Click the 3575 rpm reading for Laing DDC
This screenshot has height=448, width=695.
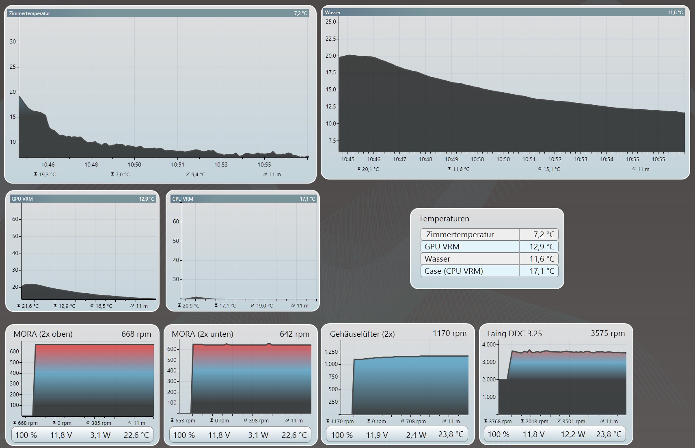tap(608, 333)
